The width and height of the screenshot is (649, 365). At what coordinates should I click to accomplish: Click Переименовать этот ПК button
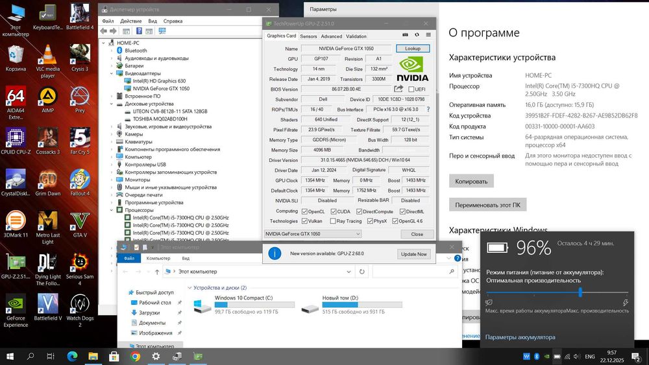[x=487, y=205]
